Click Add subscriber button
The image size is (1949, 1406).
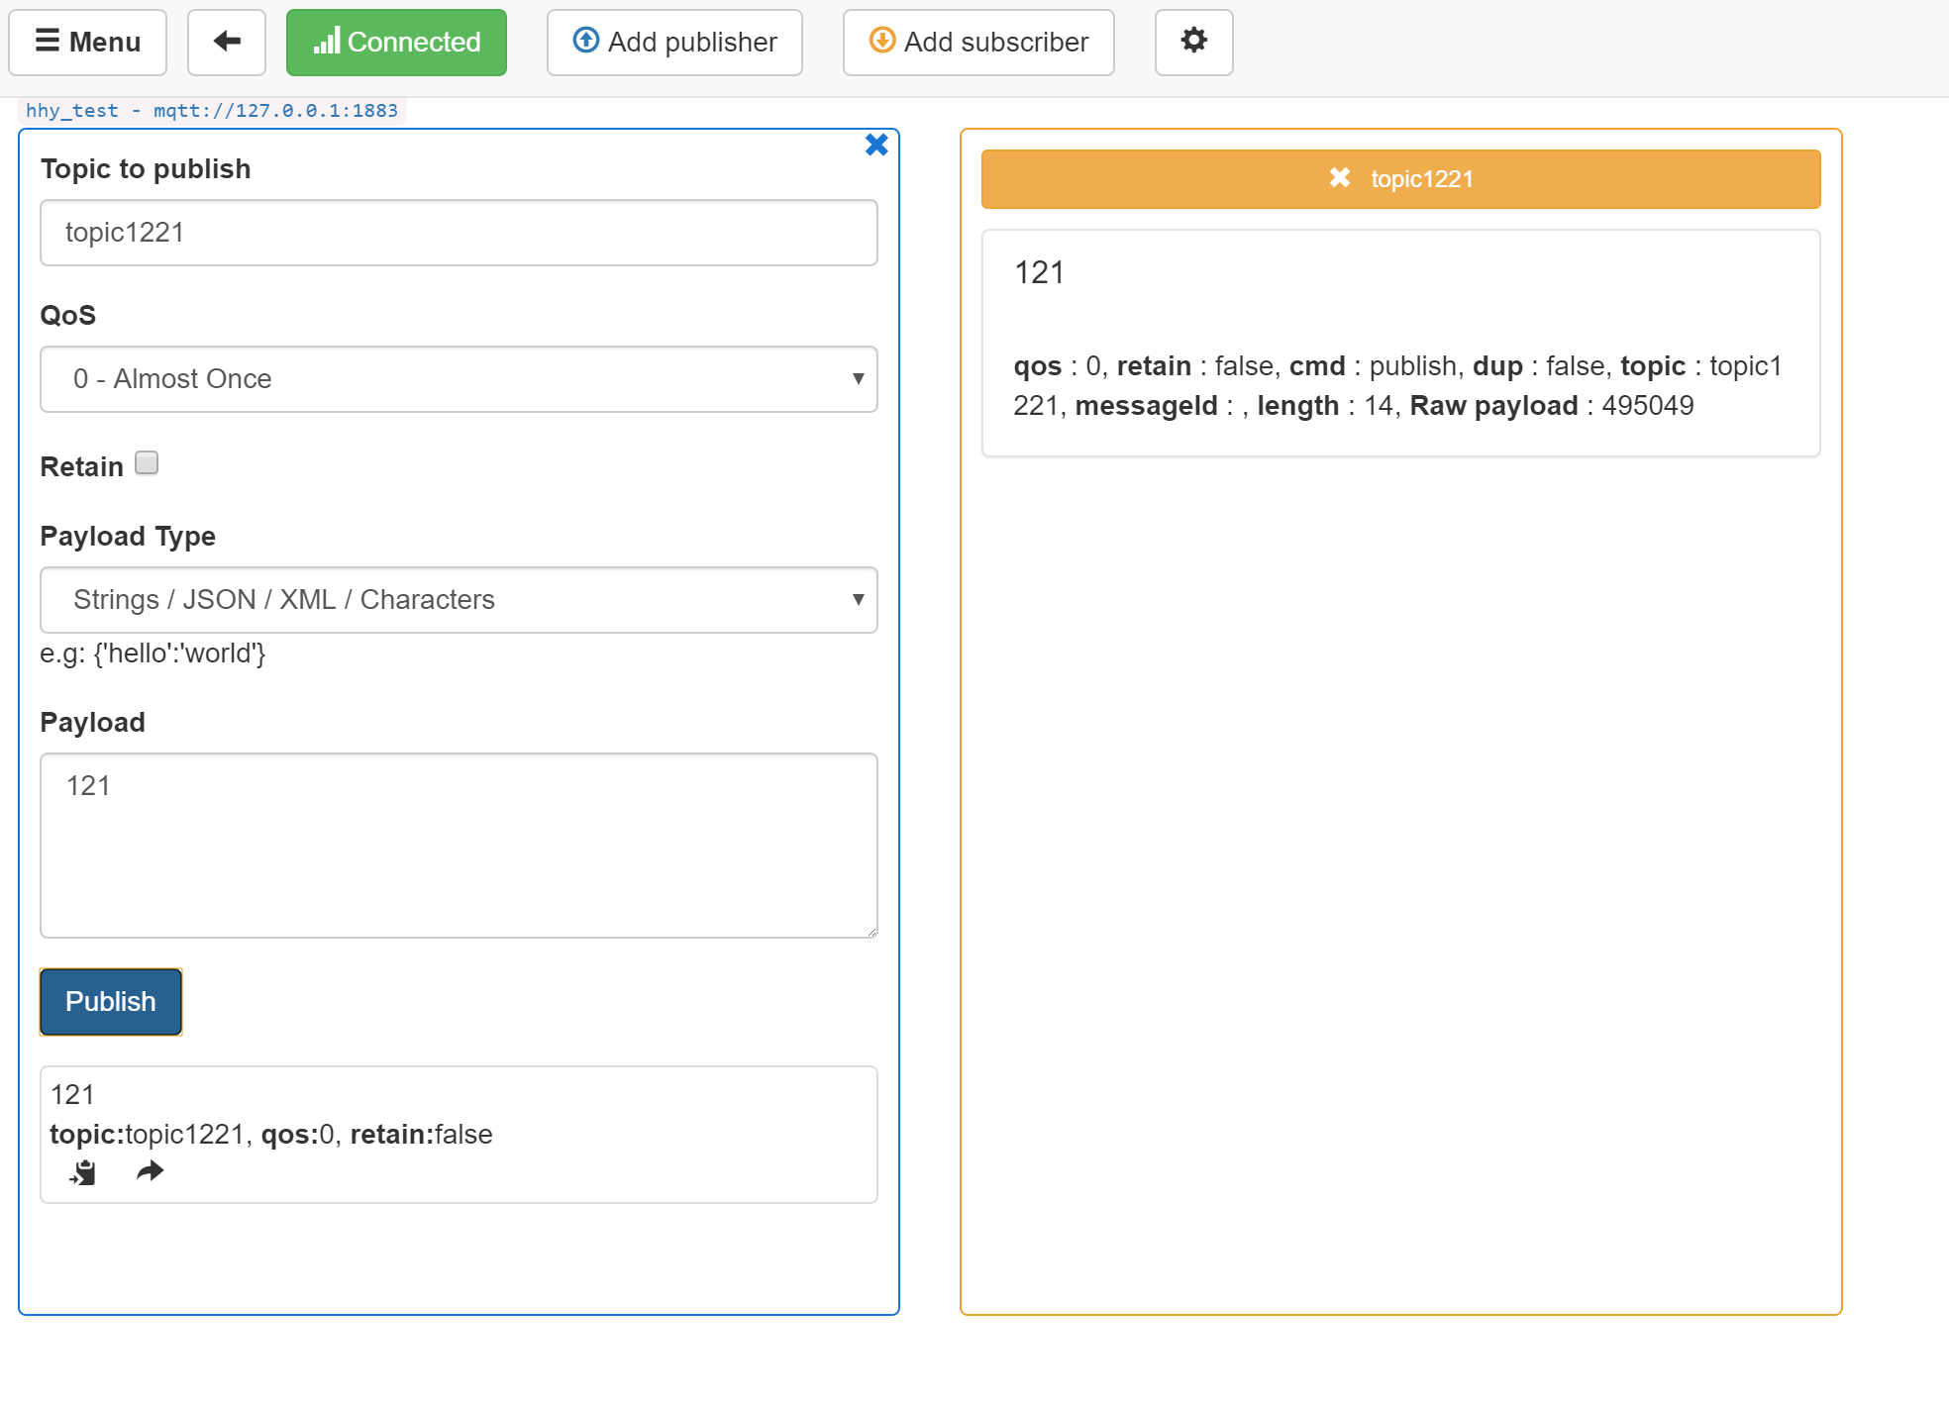click(x=978, y=43)
